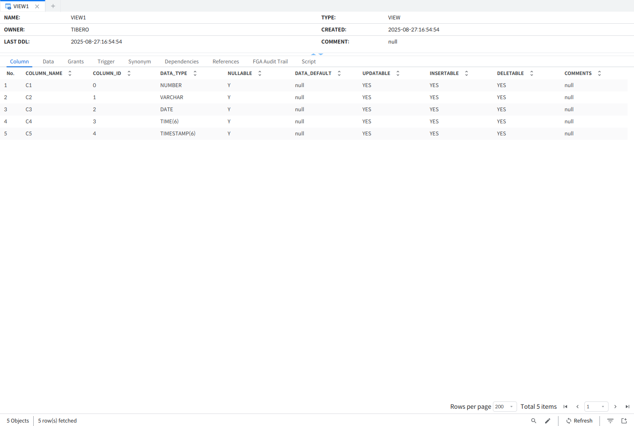Viewport: 634px width, 426px height.
Task: Collapse the view info panel upward
Action: coord(313,54)
